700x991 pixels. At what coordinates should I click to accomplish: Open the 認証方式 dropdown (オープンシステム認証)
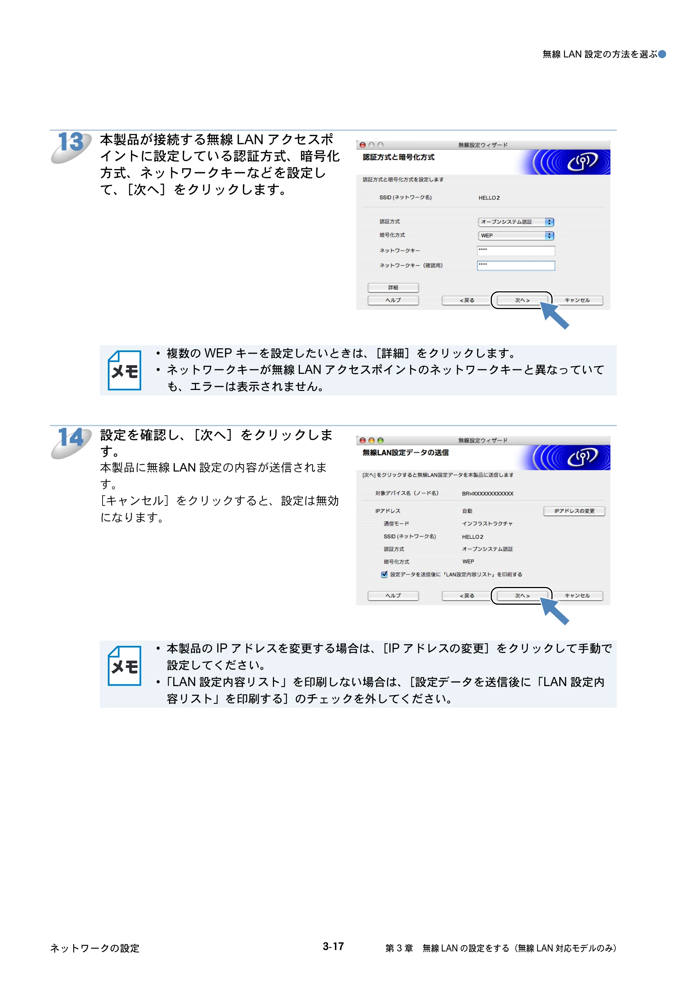tap(516, 222)
